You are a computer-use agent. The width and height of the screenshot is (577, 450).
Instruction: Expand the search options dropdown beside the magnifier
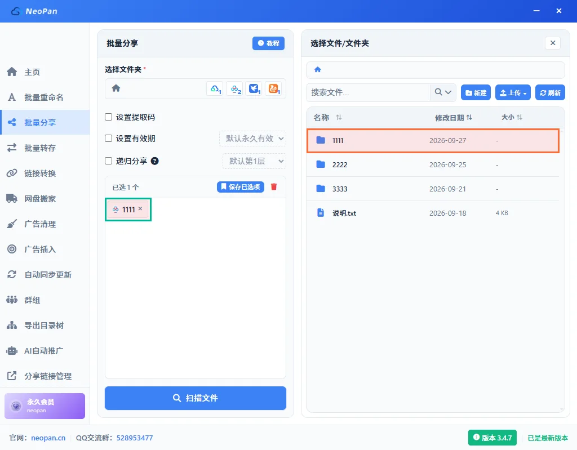(x=448, y=92)
